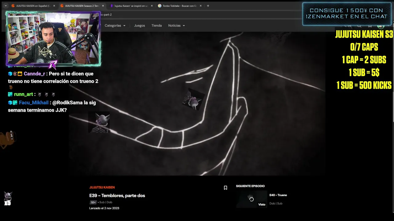Click the '0/7 CAPS' counter text
The image size is (394, 221).
point(364,47)
